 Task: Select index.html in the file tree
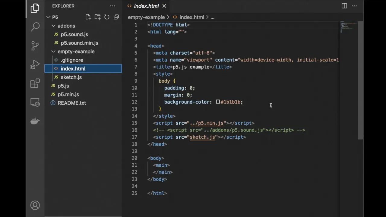click(83, 69)
